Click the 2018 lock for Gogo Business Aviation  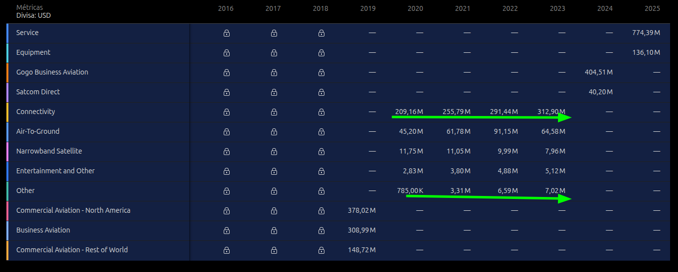tap(321, 73)
